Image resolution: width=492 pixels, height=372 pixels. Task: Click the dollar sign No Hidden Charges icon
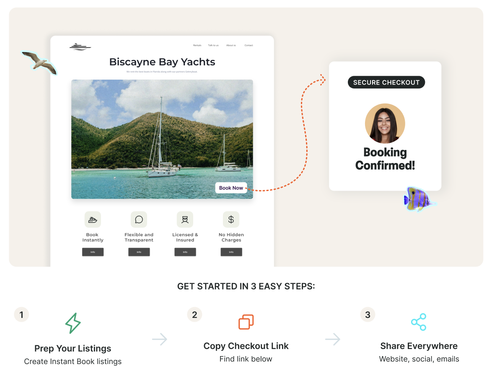pos(231,220)
